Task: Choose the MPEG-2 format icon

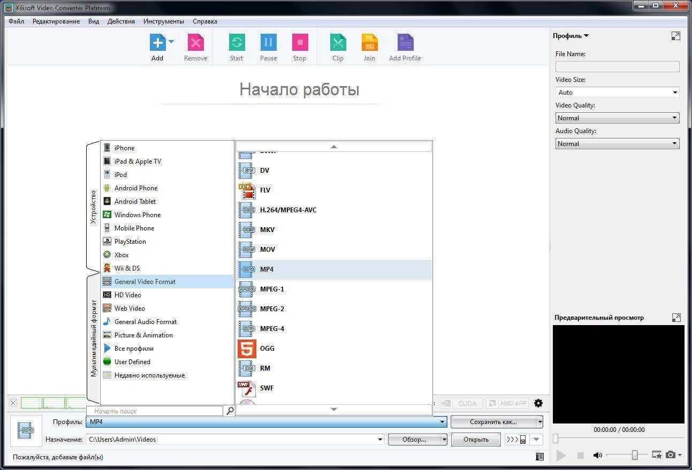Action: pyautogui.click(x=247, y=309)
